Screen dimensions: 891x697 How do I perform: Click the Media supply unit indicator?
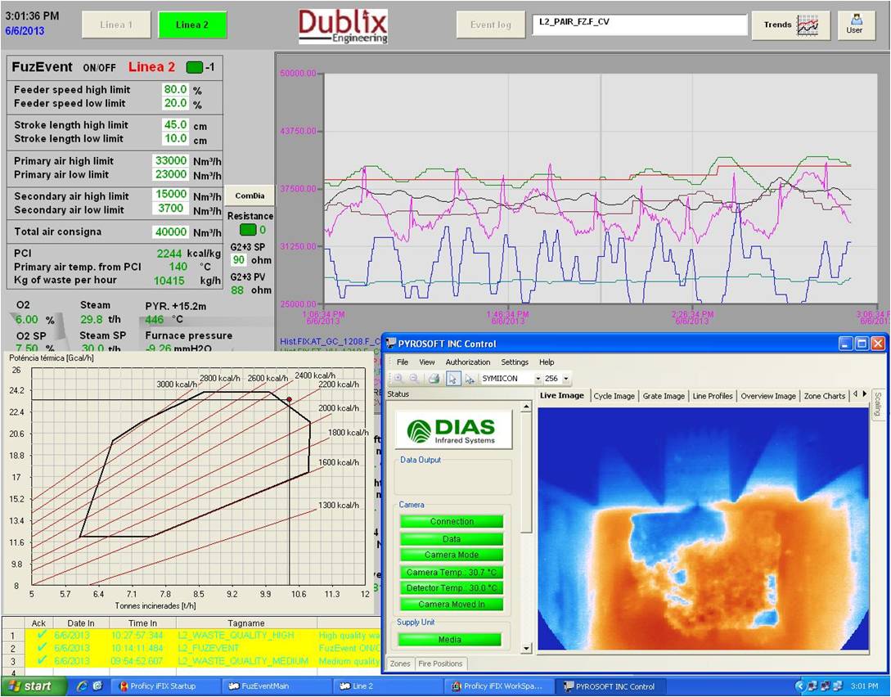pos(449,640)
